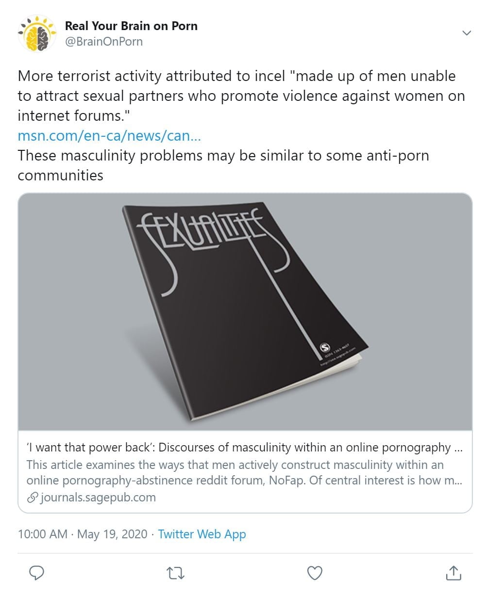The height and width of the screenshot is (595, 485).
Task: Like the tweet with the heart icon
Action: 315,573
